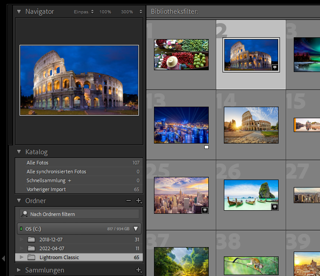Click the OS (C:) volume header
Viewport: 320px width, 276px height.
(x=79, y=229)
